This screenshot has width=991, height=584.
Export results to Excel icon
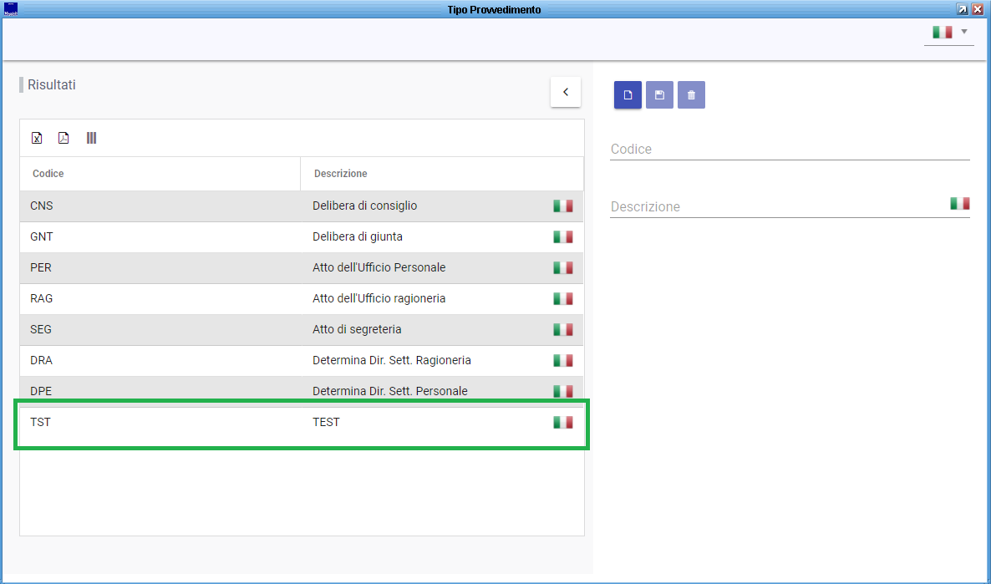(37, 138)
